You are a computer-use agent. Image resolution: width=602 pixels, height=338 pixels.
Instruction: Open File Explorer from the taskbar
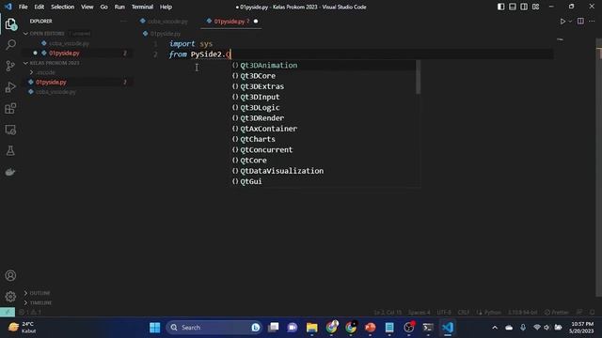click(311, 328)
